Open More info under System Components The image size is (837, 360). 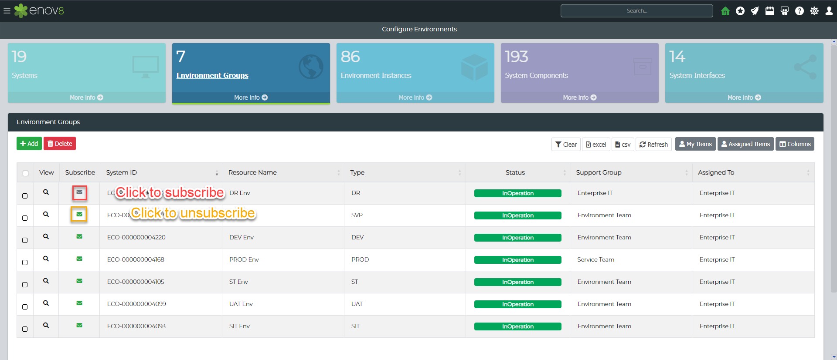tap(580, 98)
